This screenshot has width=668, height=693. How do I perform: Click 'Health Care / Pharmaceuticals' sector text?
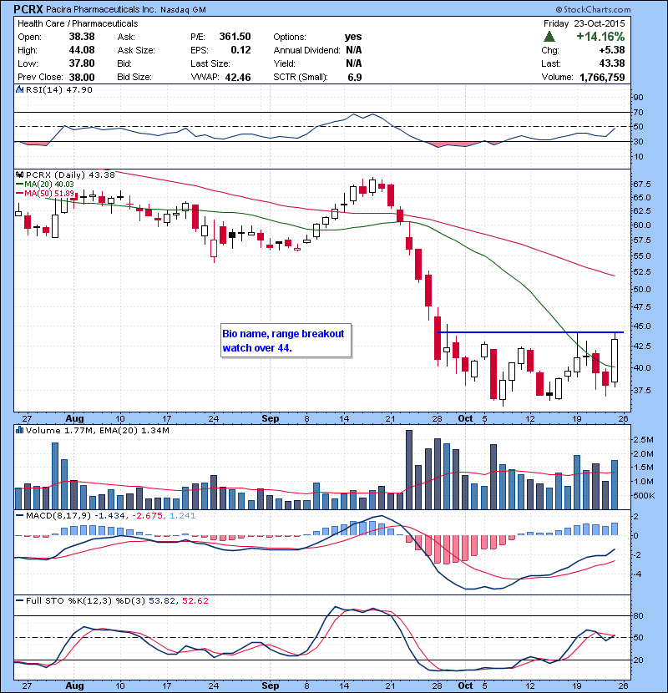point(78,23)
